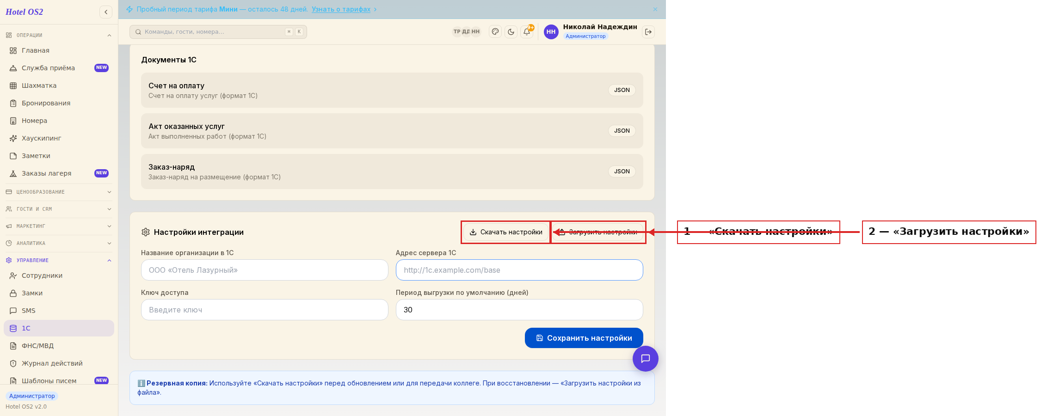Dismiss the trial period banner
1047x416 pixels.
[x=655, y=9]
